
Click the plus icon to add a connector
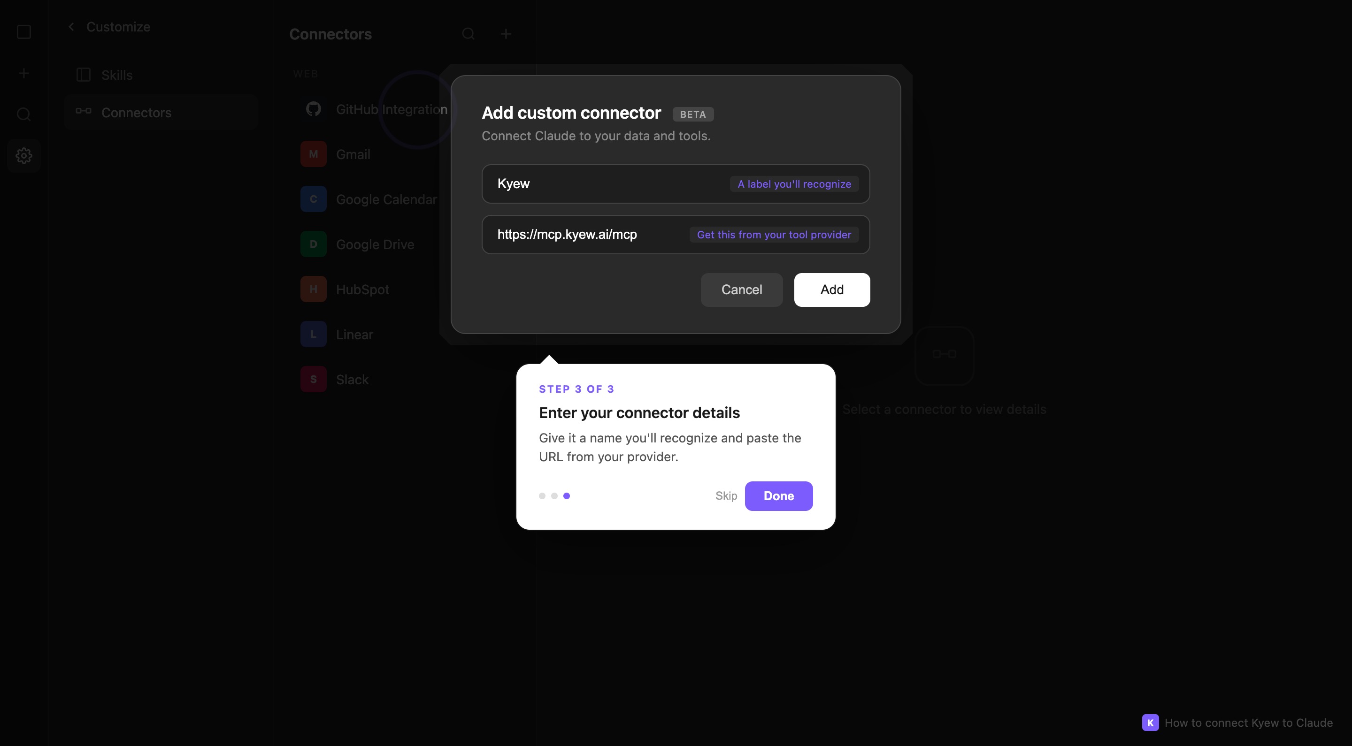click(x=506, y=34)
